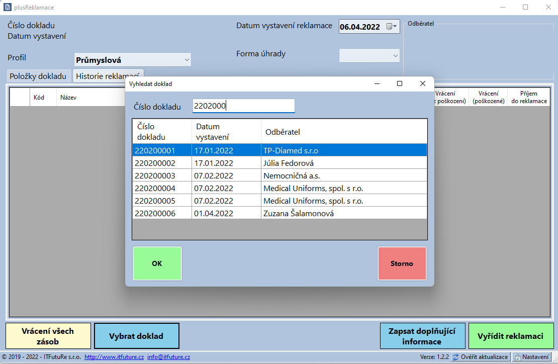Select row 220200001 TP-Diamed s.r.o

[280, 150]
